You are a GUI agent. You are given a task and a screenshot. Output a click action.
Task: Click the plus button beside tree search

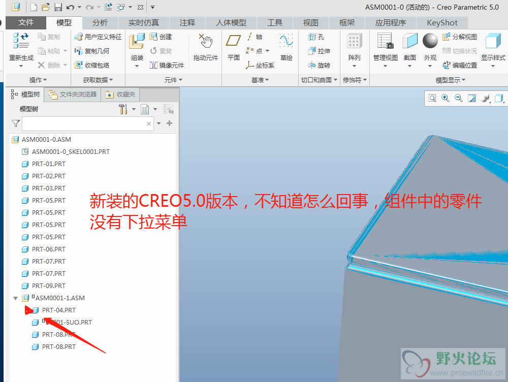click(170, 123)
